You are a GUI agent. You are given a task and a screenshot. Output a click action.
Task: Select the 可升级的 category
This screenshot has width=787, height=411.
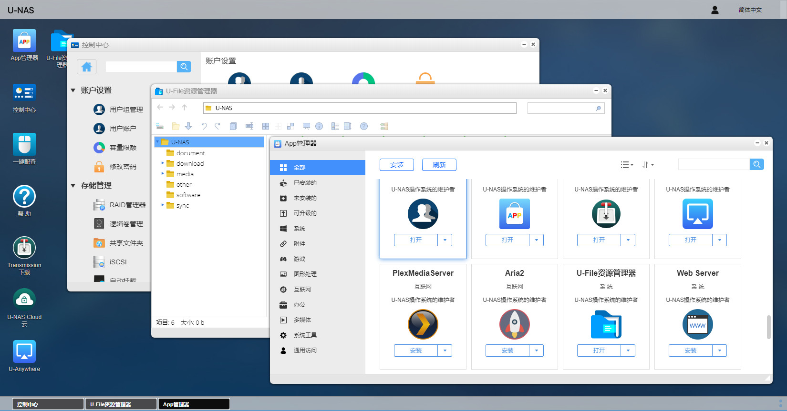click(x=318, y=213)
